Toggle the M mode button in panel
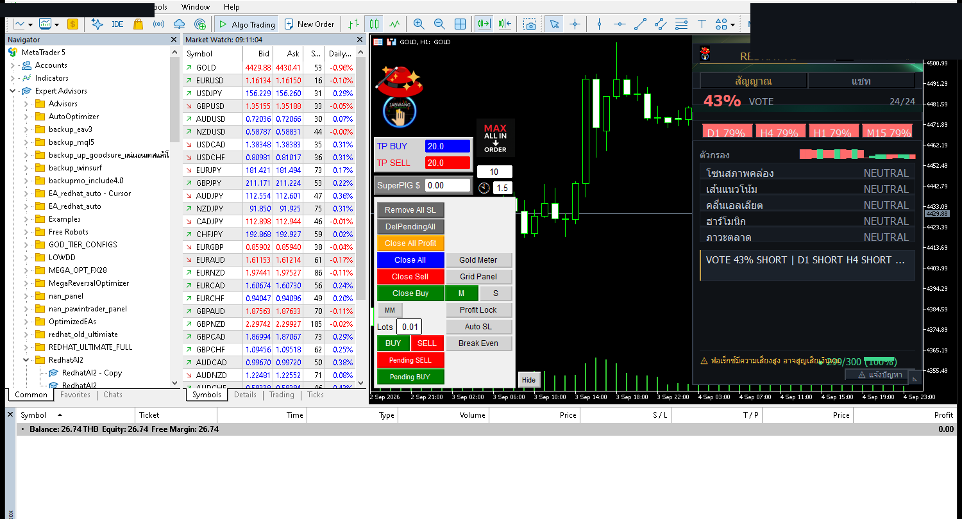962x519 pixels. (462, 293)
